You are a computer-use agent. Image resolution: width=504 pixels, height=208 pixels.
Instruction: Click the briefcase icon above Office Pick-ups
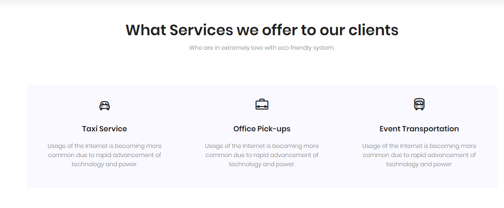[262, 104]
